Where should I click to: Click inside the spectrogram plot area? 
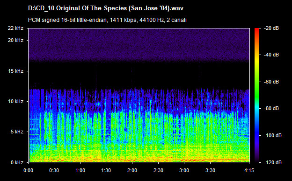(x=139, y=95)
